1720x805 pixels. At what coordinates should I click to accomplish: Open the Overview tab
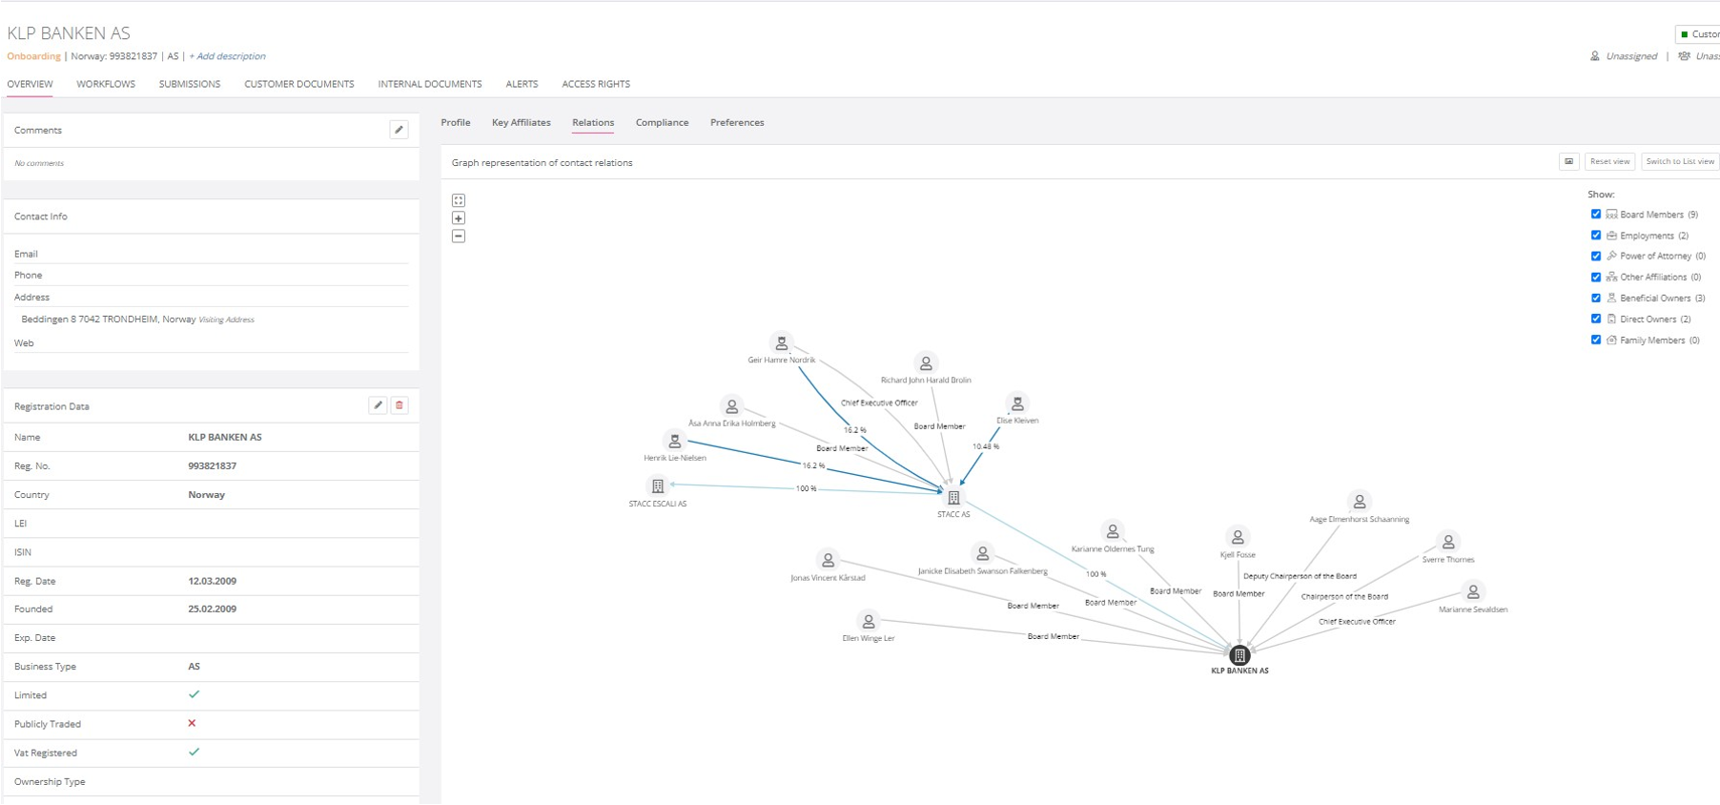click(31, 84)
